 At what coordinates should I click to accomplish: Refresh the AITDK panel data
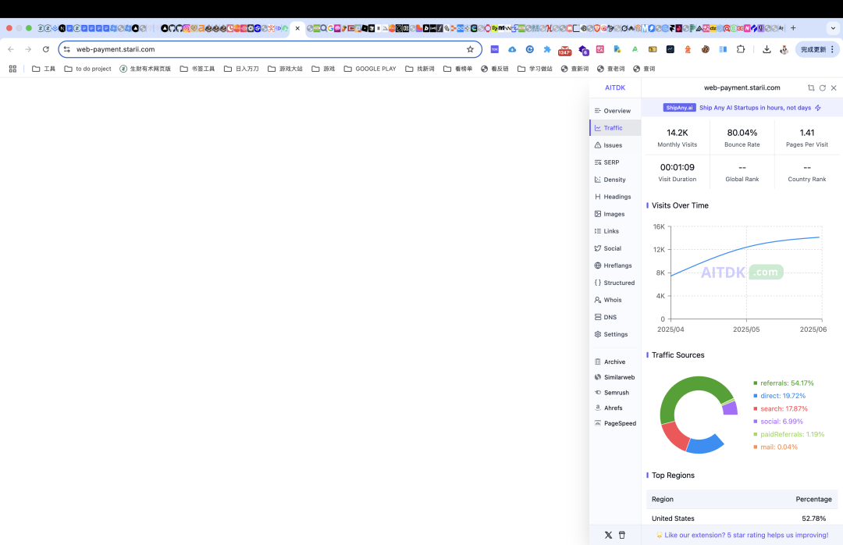click(x=823, y=87)
